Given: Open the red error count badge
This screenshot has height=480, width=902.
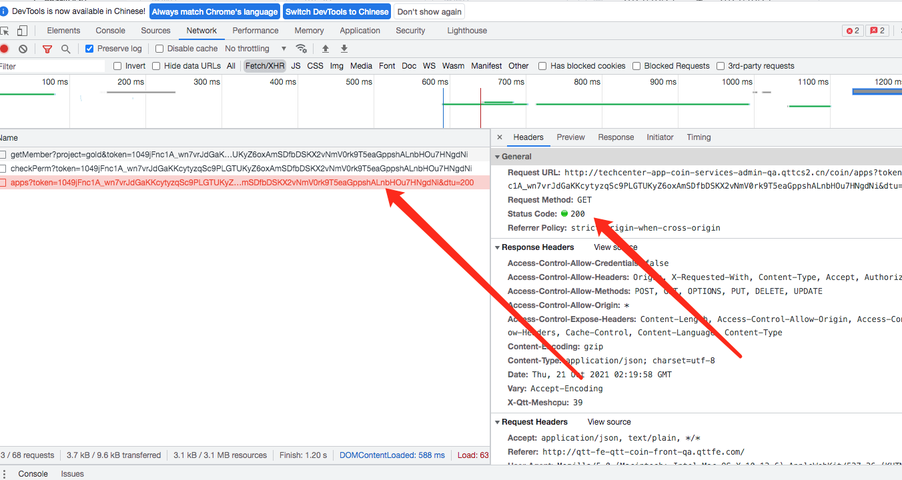Looking at the screenshot, I should (853, 31).
